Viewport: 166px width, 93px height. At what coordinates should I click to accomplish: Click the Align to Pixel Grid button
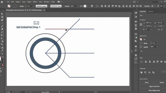[154, 87]
